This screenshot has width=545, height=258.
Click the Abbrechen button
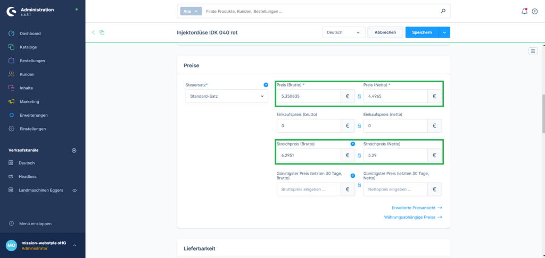coord(385,32)
